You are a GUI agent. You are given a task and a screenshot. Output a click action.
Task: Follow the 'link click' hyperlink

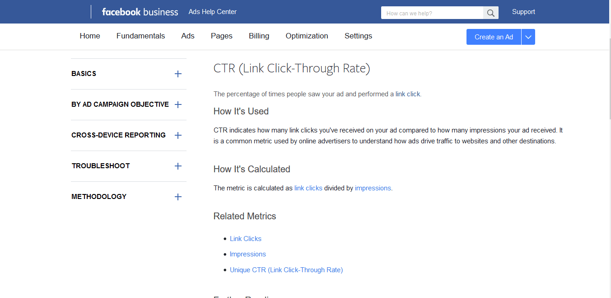(x=407, y=94)
